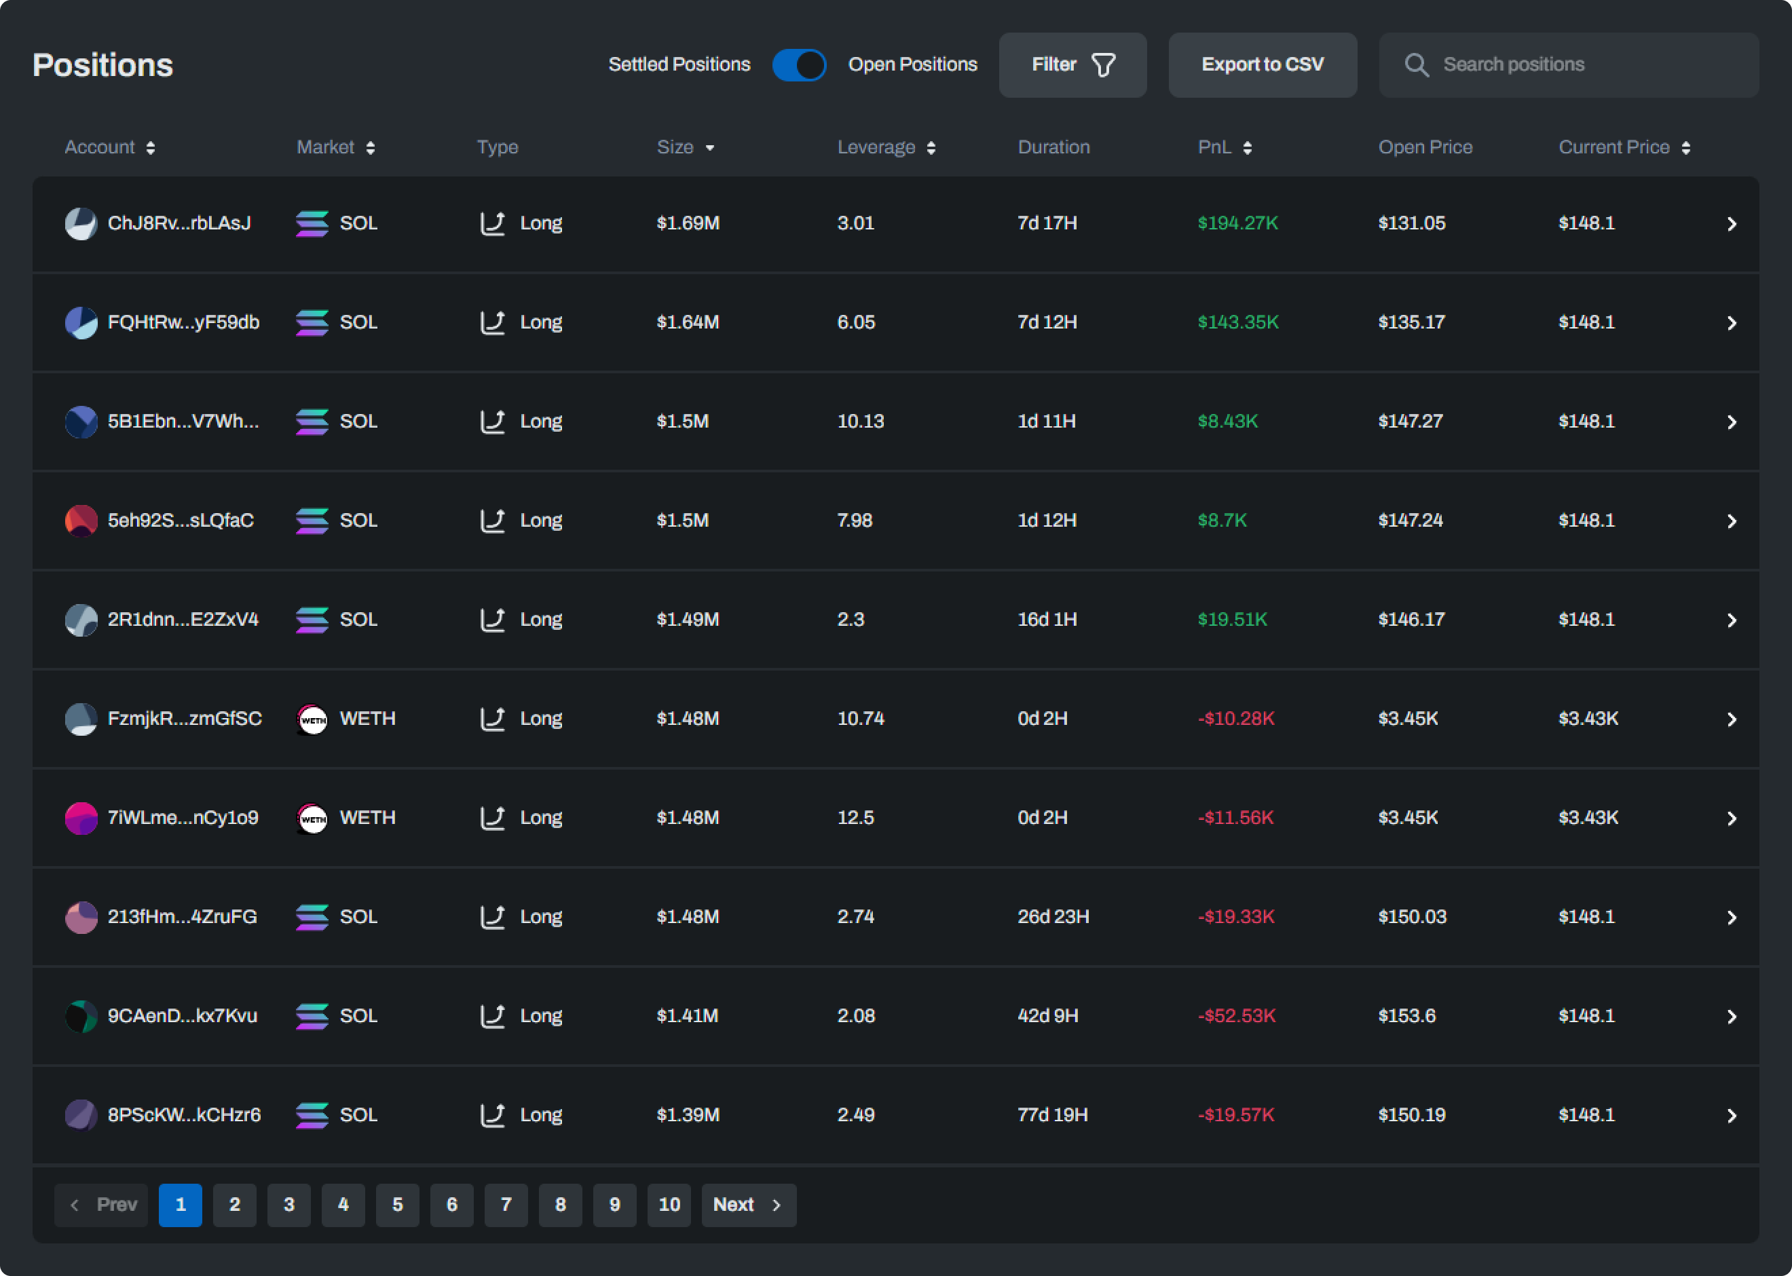Select page 7 in pagination
The width and height of the screenshot is (1792, 1276).
(x=506, y=1205)
